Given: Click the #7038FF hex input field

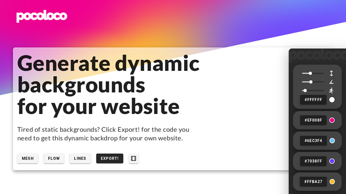Looking at the screenshot, I should tap(313, 161).
